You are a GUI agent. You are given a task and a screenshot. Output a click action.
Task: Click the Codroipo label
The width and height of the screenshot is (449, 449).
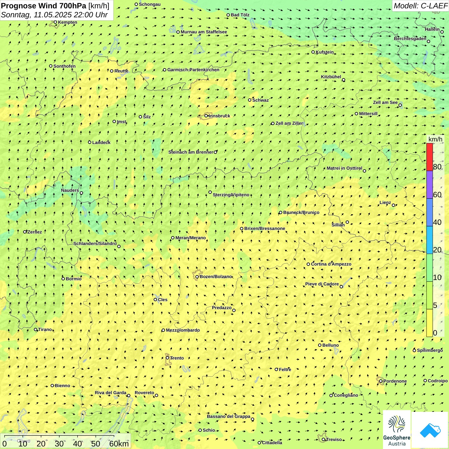click(437, 381)
